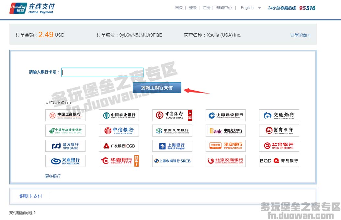Pick the Ping An Bank logo
Screen dimensions: 341x220
coord(226,146)
